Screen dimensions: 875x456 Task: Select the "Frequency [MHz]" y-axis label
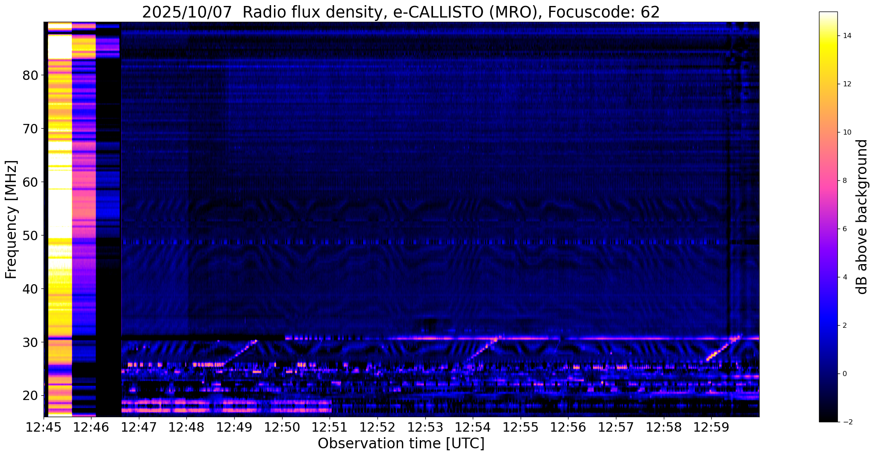11,220
